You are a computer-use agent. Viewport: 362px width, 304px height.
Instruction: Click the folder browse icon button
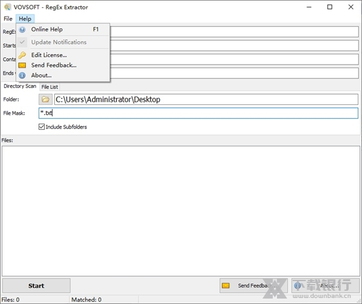[45, 100]
